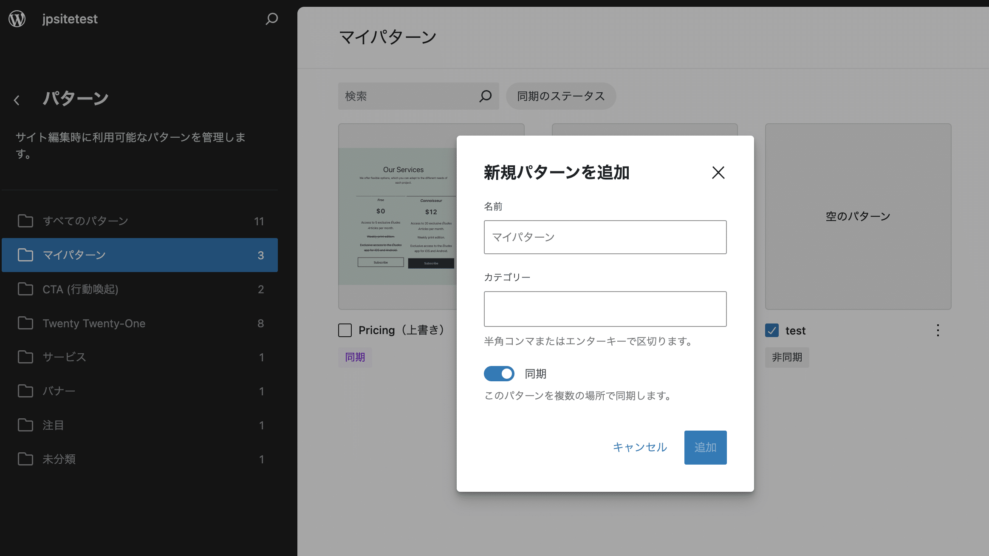This screenshot has width=989, height=556.
Task: Open バナー category
Action: click(x=140, y=391)
